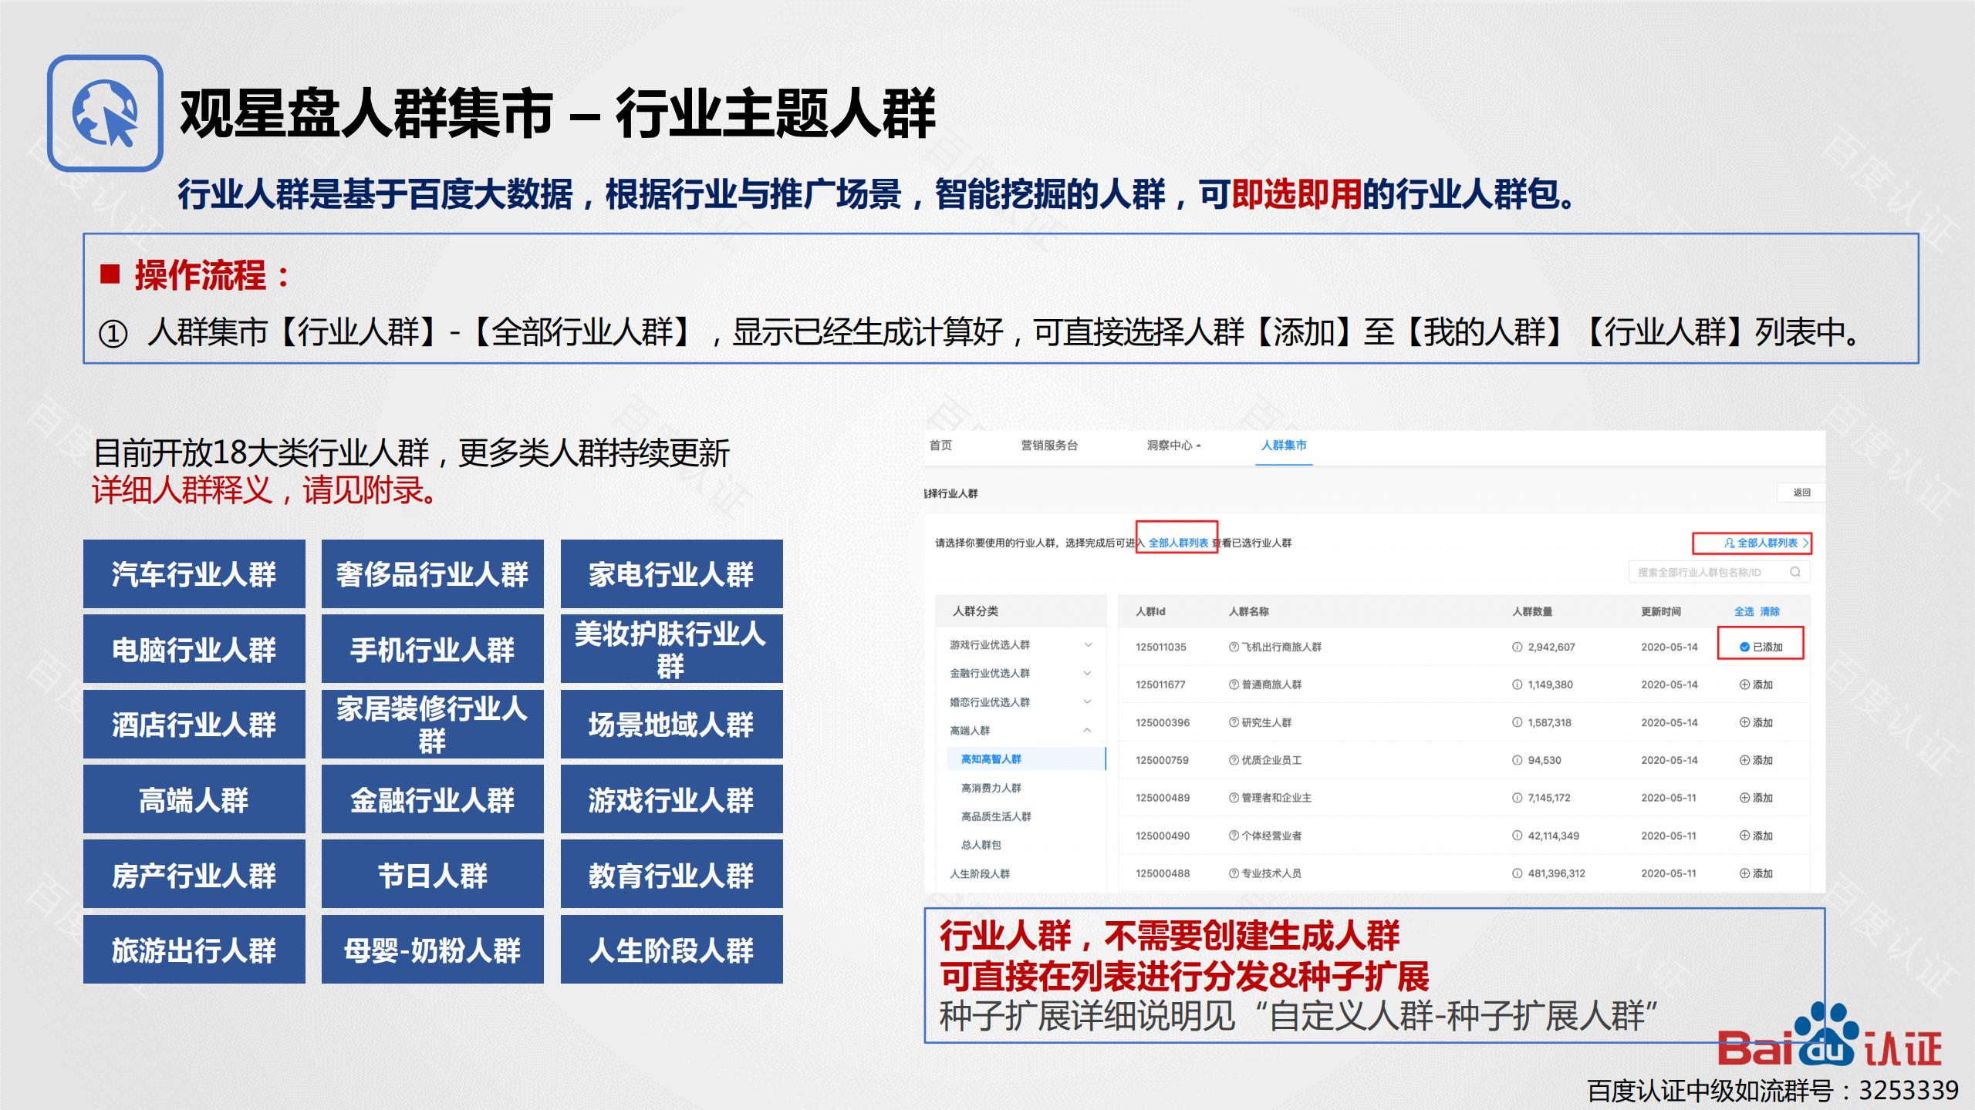Click the 场景地域人群 blue tile

[672, 725]
